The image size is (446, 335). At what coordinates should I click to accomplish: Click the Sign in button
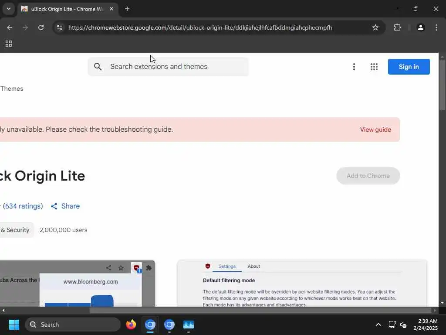(409, 67)
